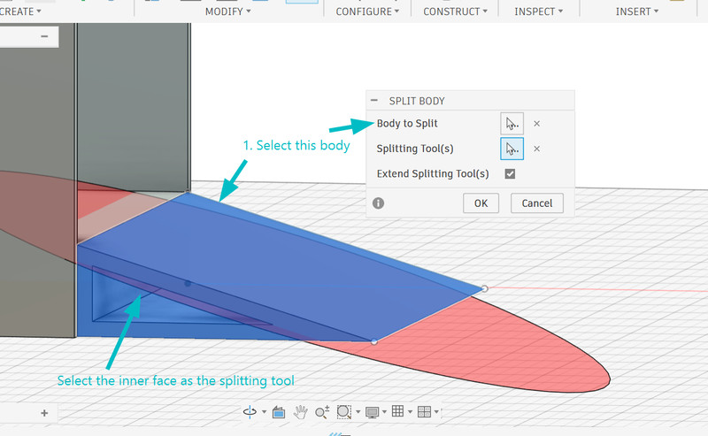Expand the Display Settings dropdown arrow
The height and width of the screenshot is (436, 708).
384,411
